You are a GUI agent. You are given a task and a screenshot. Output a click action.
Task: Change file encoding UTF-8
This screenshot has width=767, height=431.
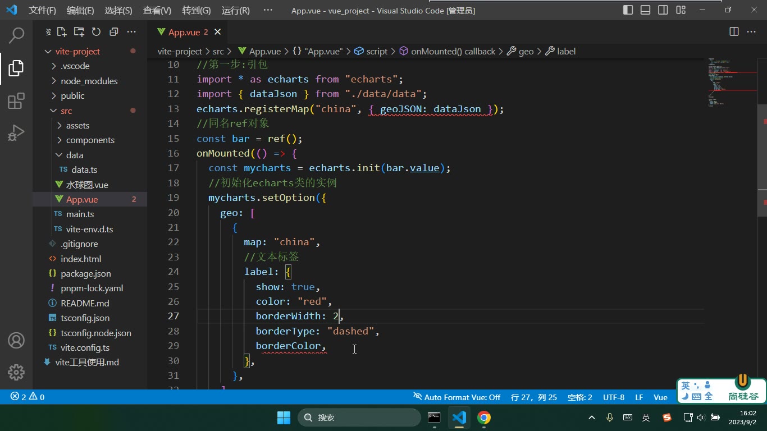tap(614, 397)
